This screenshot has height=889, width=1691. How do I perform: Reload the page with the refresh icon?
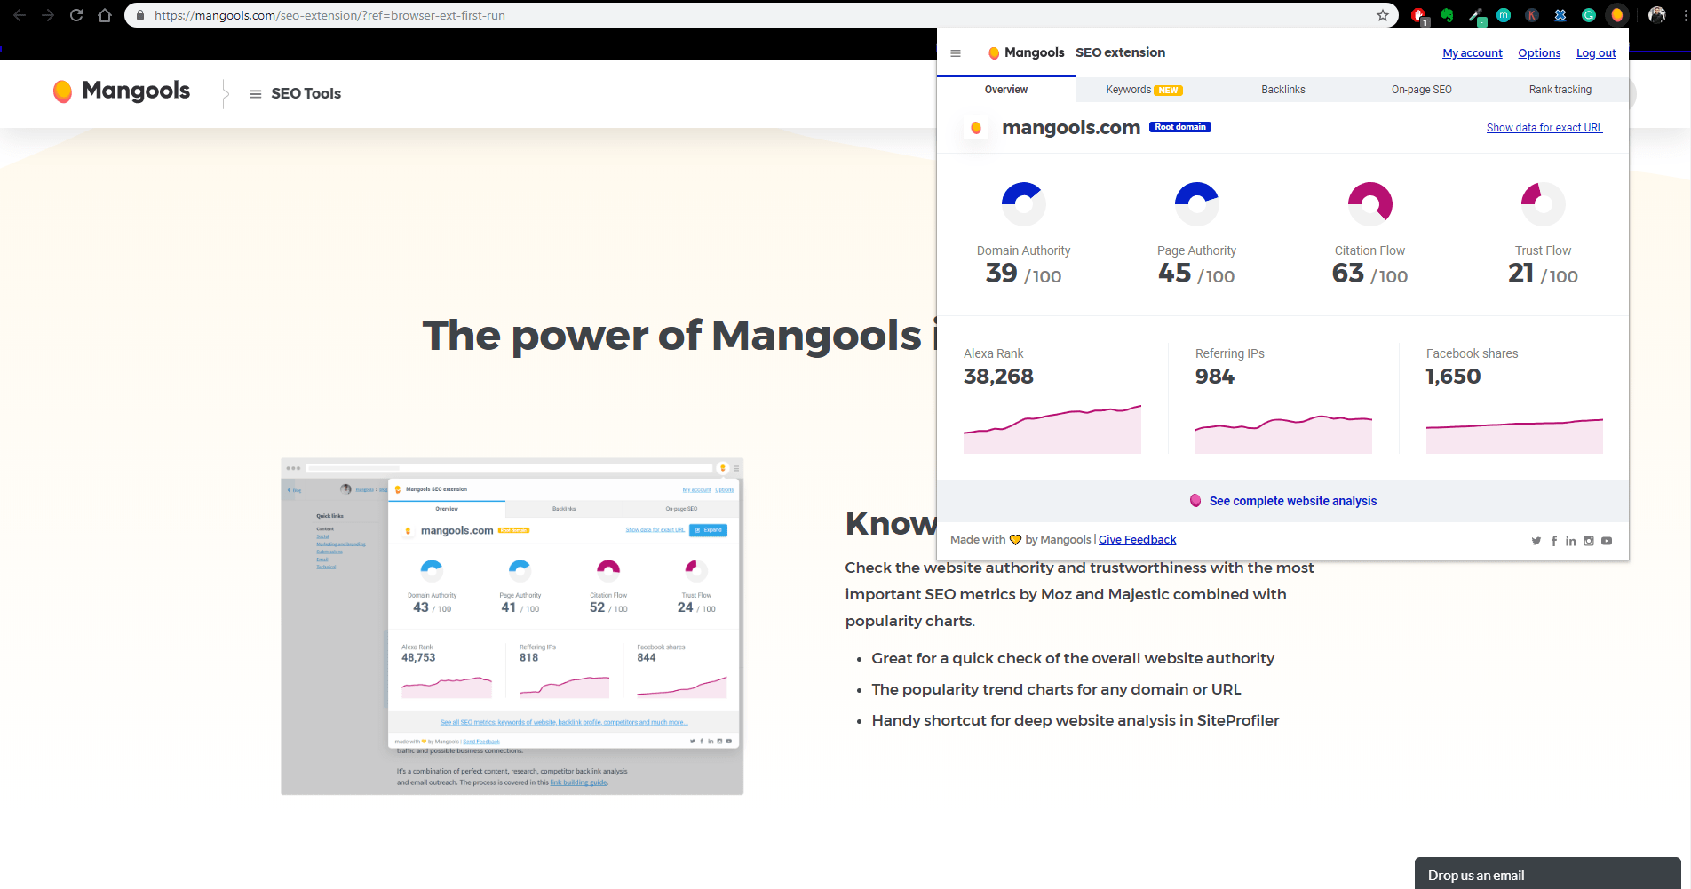(76, 15)
